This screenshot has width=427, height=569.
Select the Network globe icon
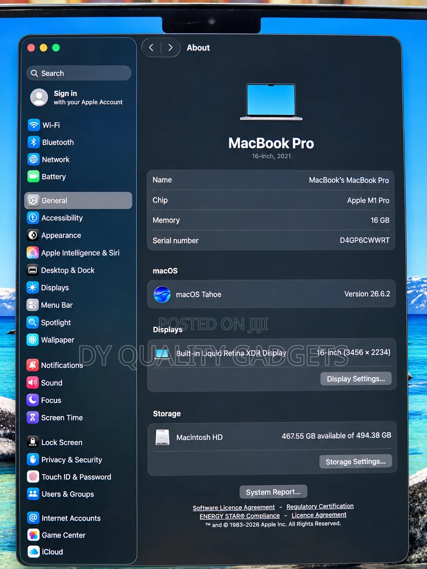coord(33,160)
